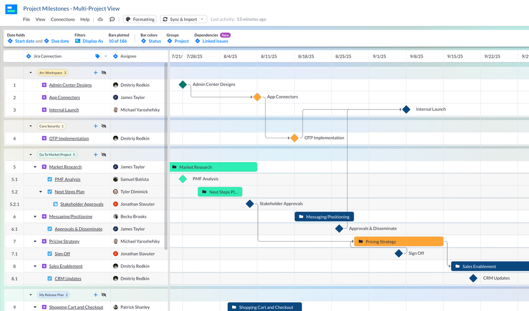The image size is (529, 311).
Task: Toggle bar visibility for the Arc Workspace group
Action: click(104, 73)
